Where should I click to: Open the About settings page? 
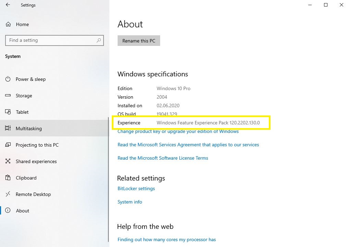coord(23,211)
